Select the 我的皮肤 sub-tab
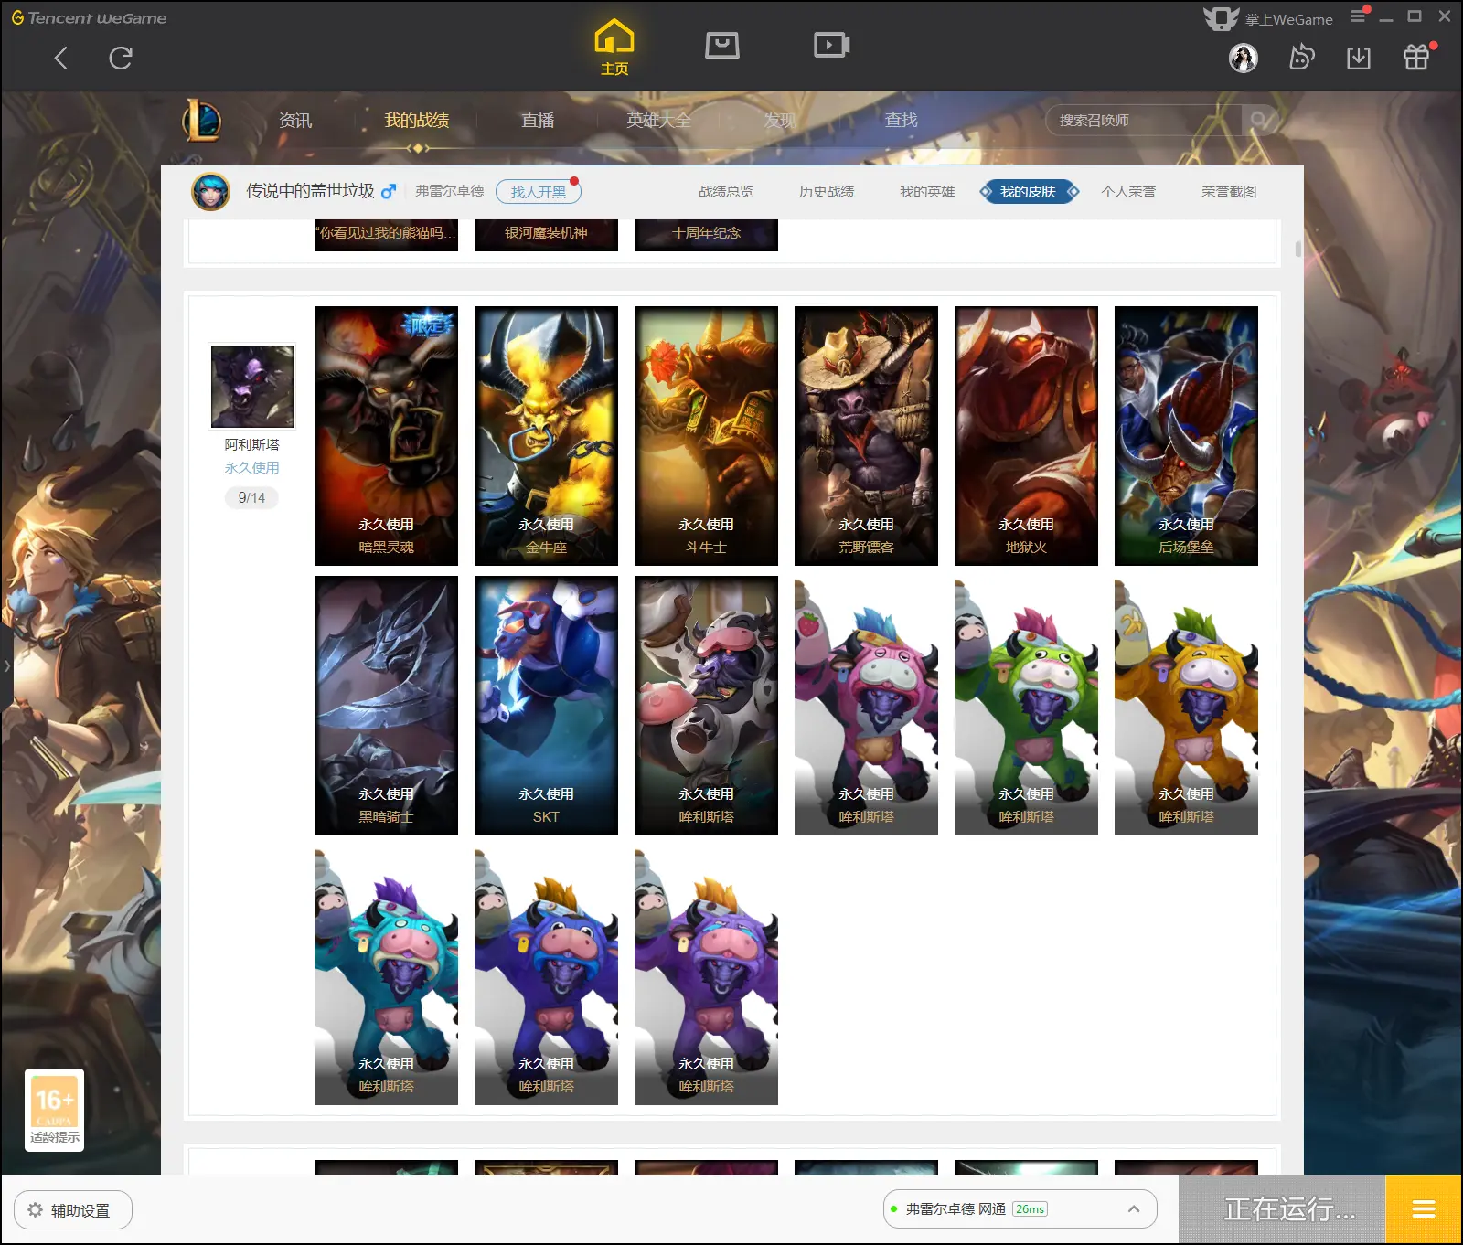Viewport: 1463px width, 1245px height. pyautogui.click(x=1029, y=192)
